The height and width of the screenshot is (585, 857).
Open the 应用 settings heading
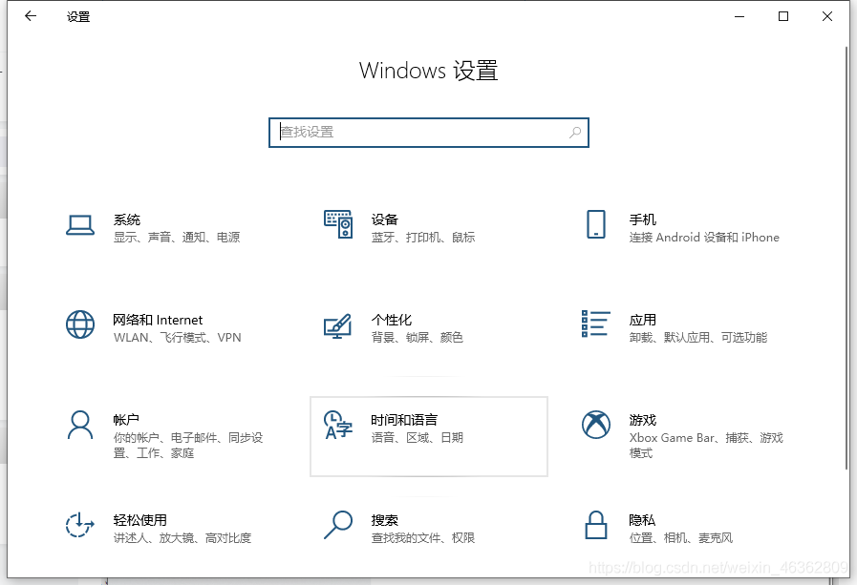[643, 320]
